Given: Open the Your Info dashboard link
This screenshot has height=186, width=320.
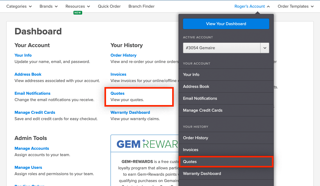Looking at the screenshot, I should [x=23, y=55].
